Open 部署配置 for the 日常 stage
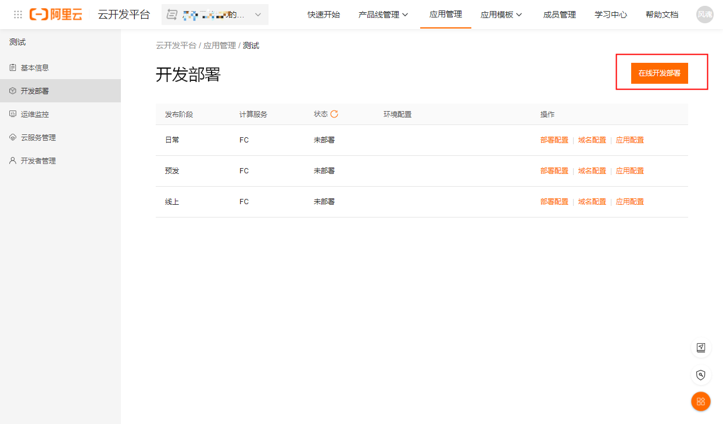 click(x=554, y=140)
